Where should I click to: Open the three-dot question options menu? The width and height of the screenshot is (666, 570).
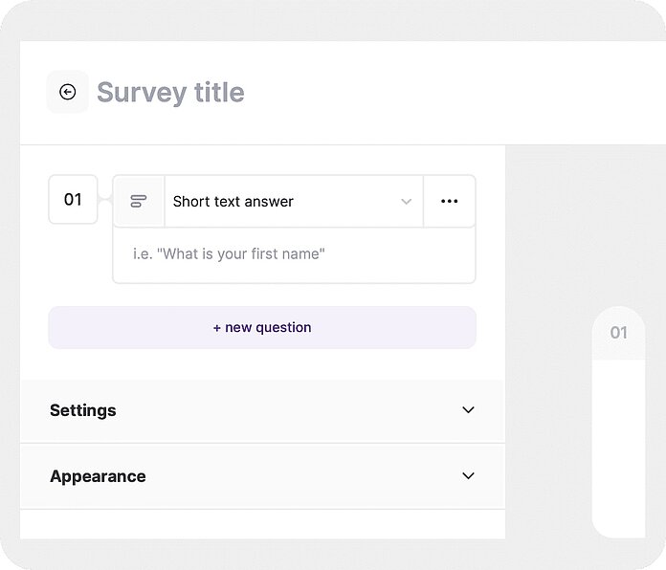(449, 201)
